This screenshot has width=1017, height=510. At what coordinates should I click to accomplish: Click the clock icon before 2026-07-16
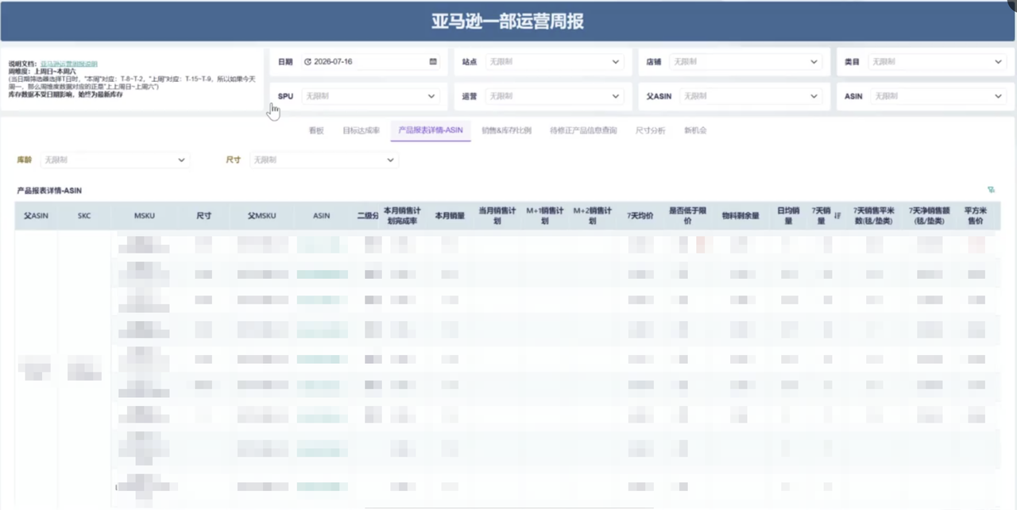(x=307, y=61)
